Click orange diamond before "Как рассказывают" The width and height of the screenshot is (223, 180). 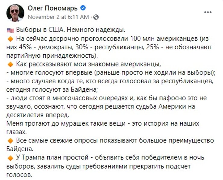[x=10, y=64]
